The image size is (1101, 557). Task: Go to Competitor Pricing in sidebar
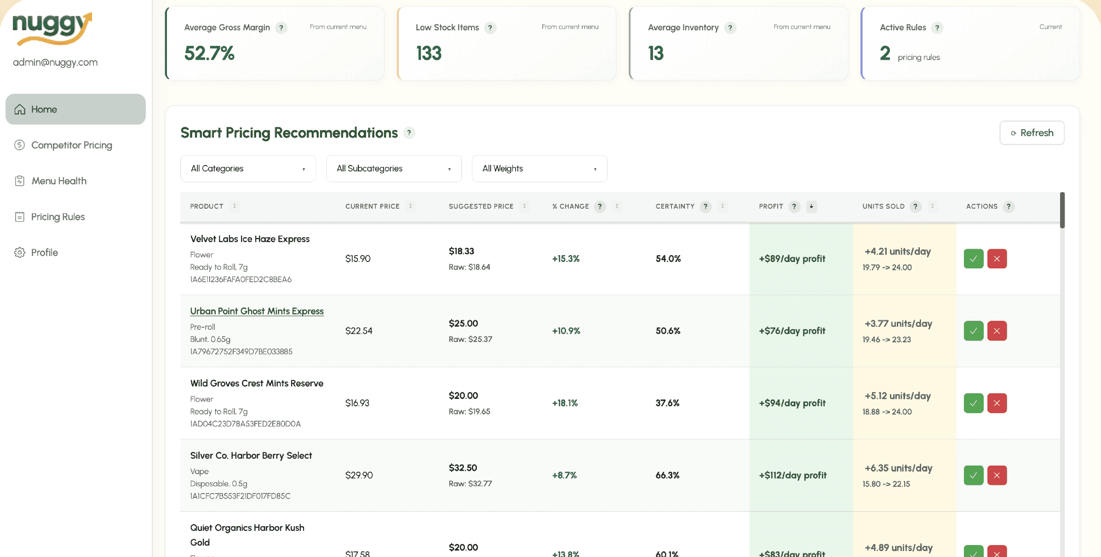pos(72,145)
